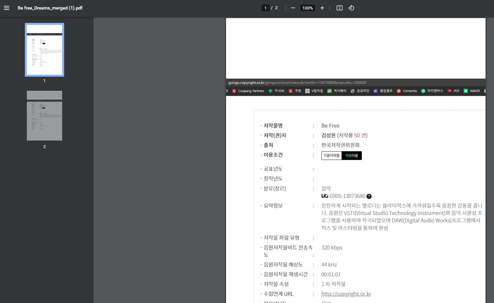Image resolution: width=494 pixels, height=303 pixels.
Task: Click the 공유마당 bookmark
Action: (x=360, y=91)
